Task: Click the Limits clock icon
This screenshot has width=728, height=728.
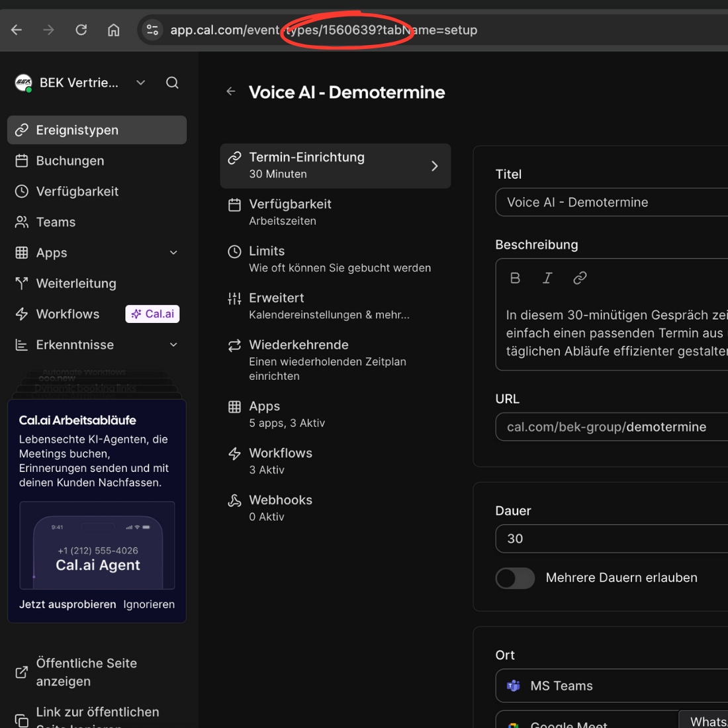Action: [234, 251]
